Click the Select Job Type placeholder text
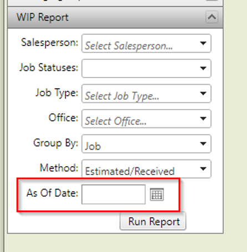247x252 pixels. tap(122, 96)
